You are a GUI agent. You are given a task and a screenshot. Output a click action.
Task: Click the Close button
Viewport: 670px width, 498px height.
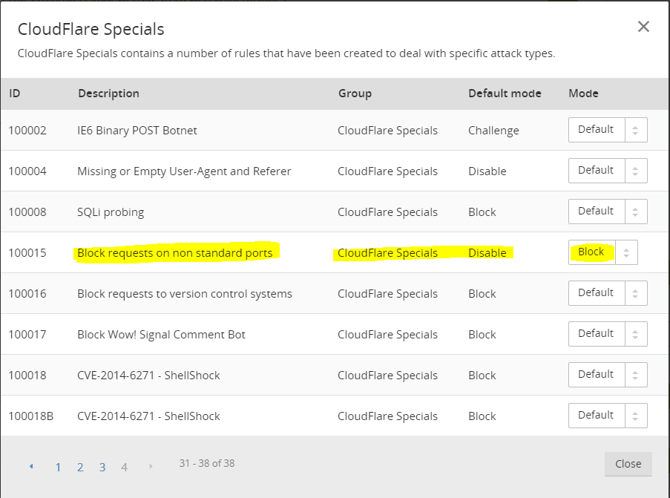628,463
